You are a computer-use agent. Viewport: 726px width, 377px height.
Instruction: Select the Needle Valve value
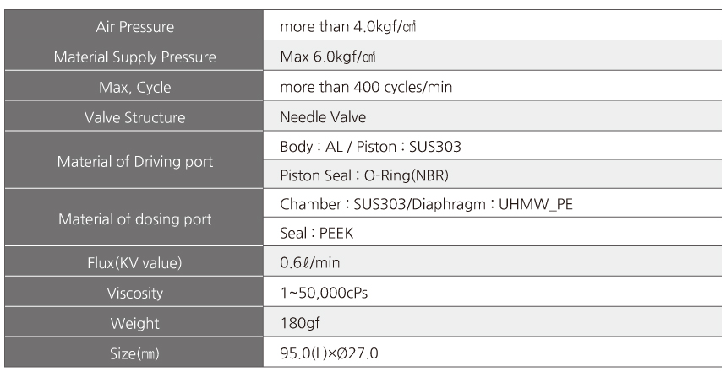(323, 117)
